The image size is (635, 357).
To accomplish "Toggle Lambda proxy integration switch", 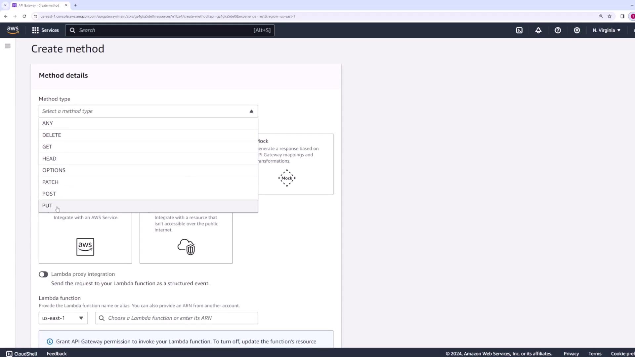I will (43, 274).
